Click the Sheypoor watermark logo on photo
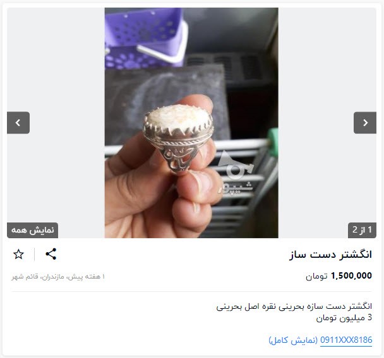The height and width of the screenshot is (358, 384). 236,174
